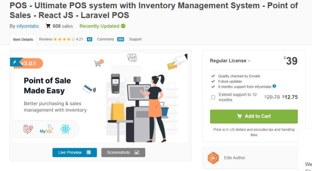The height and width of the screenshot is (171, 312).
Task: Click the Elite Author hexagon badge icon
Action: click(213, 158)
